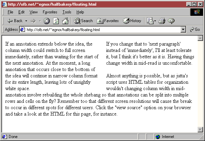Stop loading with the Stop icon

click(46, 21)
